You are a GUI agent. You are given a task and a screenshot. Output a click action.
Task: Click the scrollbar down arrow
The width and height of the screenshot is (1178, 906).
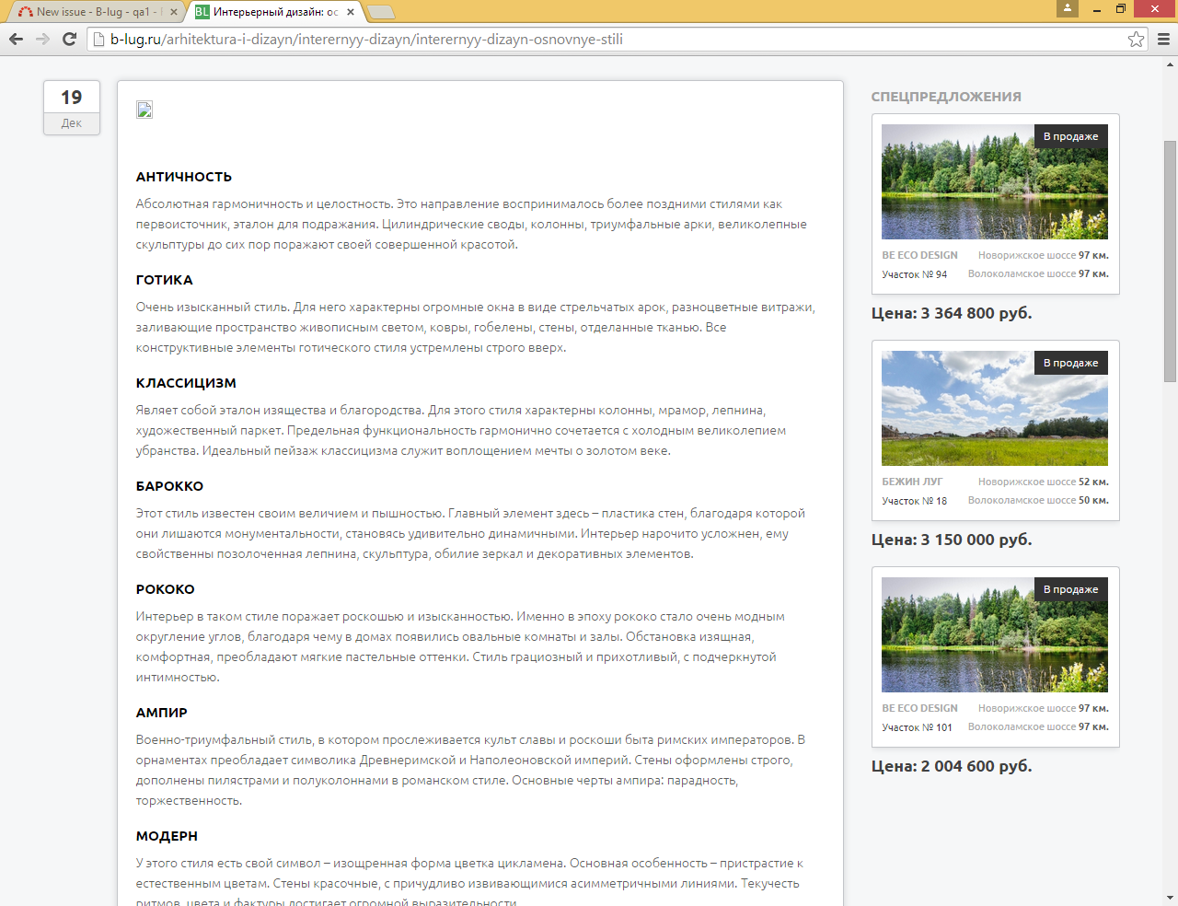point(1170,898)
